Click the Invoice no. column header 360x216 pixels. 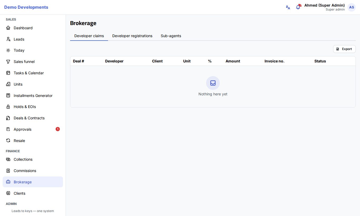274,61
